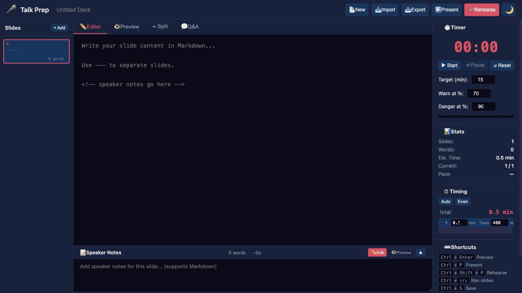Viewport: 522px width, 293px height.
Task: Click the Untitled Deck title
Action: point(74,10)
